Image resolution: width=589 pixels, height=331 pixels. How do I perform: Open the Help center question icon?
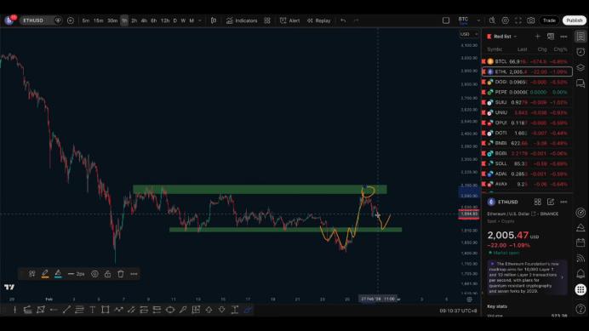coord(580,309)
